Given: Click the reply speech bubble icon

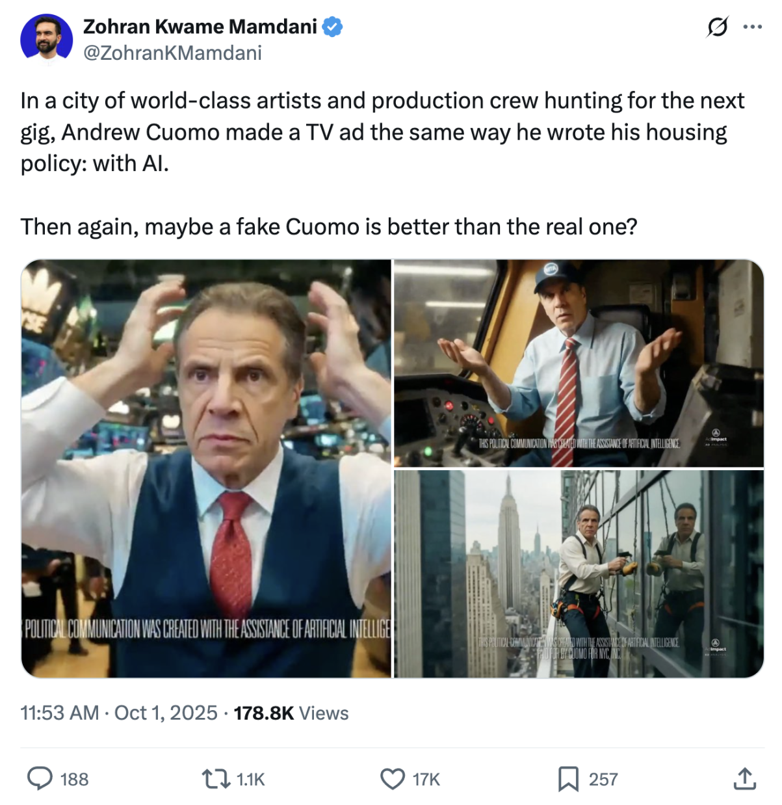Looking at the screenshot, I should click(40, 778).
